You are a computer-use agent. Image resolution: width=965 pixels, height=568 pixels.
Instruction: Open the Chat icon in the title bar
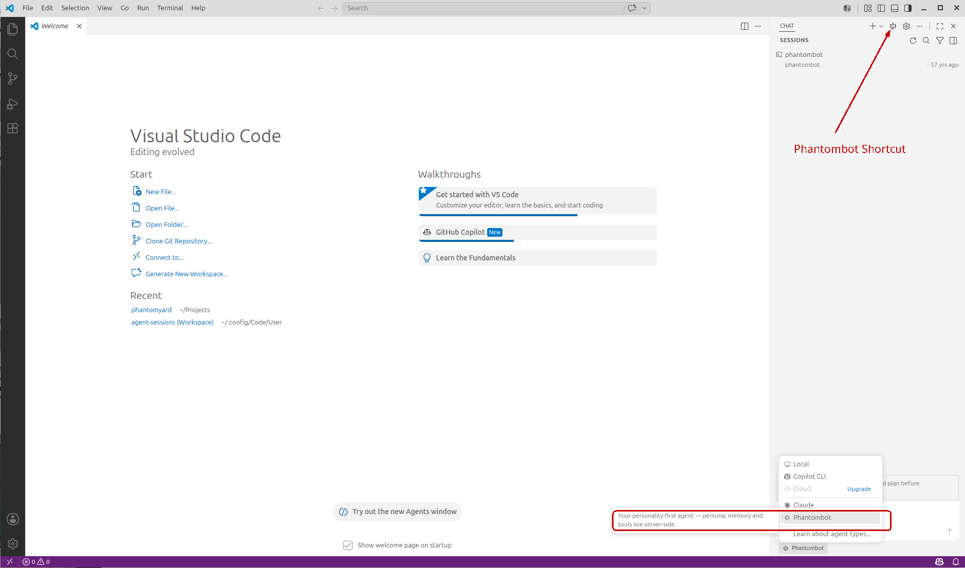633,8
